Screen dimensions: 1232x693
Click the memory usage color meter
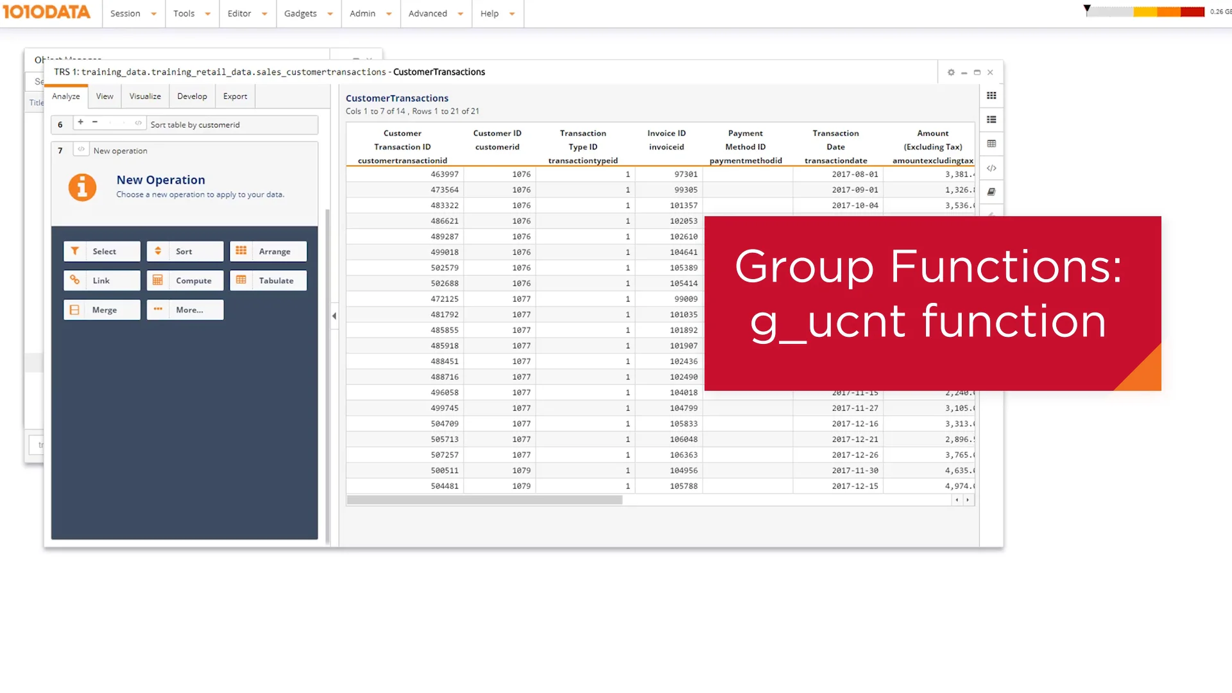pos(1145,12)
